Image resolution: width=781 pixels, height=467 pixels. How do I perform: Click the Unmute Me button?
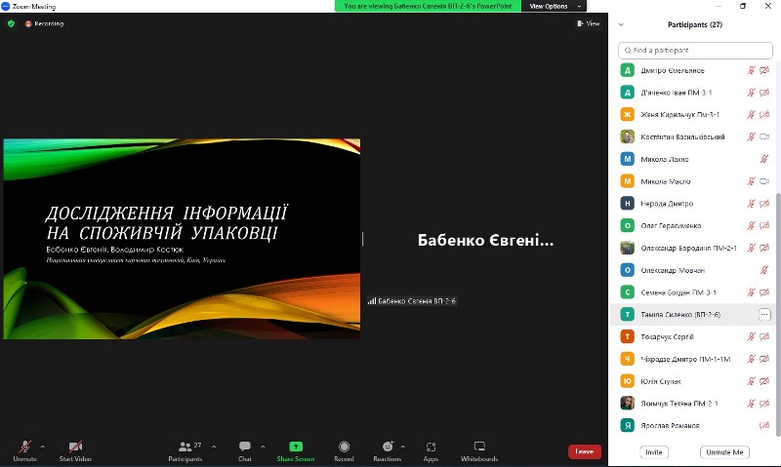coord(724,452)
